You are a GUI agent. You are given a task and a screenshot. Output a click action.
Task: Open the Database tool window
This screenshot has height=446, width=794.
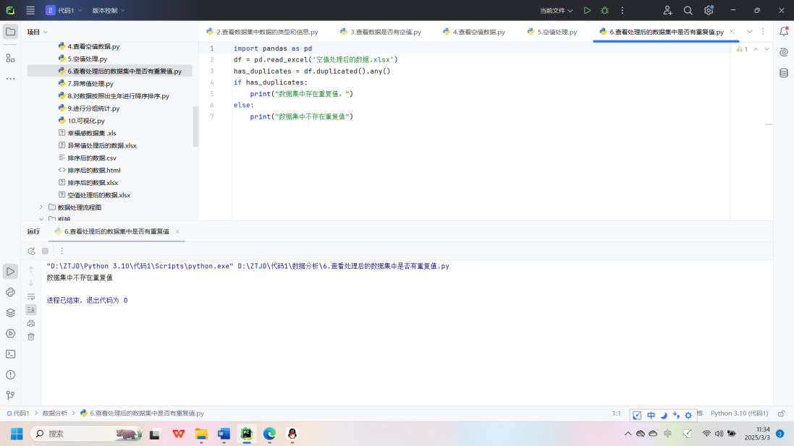click(x=784, y=73)
